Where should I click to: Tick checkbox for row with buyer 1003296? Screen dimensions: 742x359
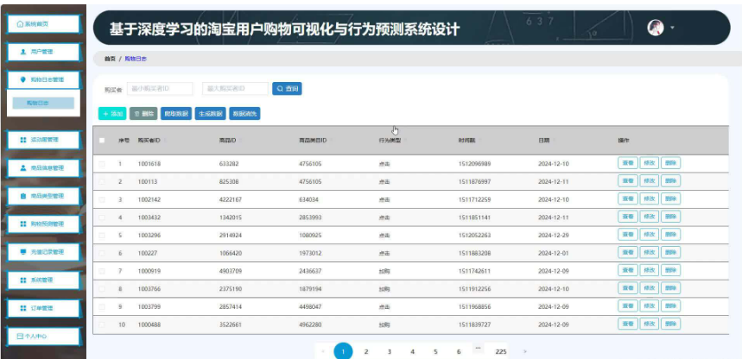click(102, 236)
